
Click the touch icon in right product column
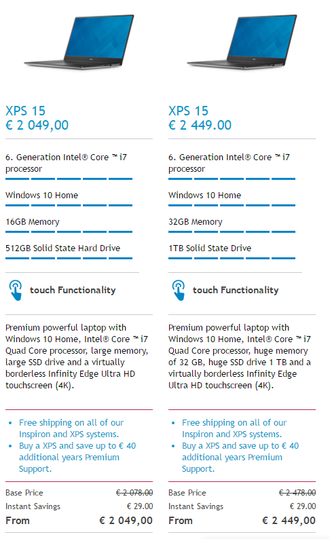pos(179,290)
